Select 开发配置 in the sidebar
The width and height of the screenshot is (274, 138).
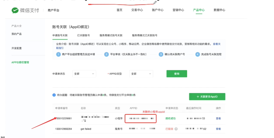click(x=17, y=48)
